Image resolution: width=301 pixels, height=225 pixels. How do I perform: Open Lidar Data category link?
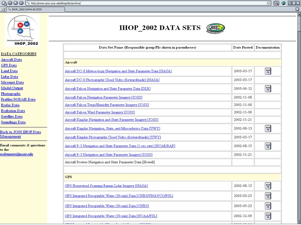click(9, 77)
